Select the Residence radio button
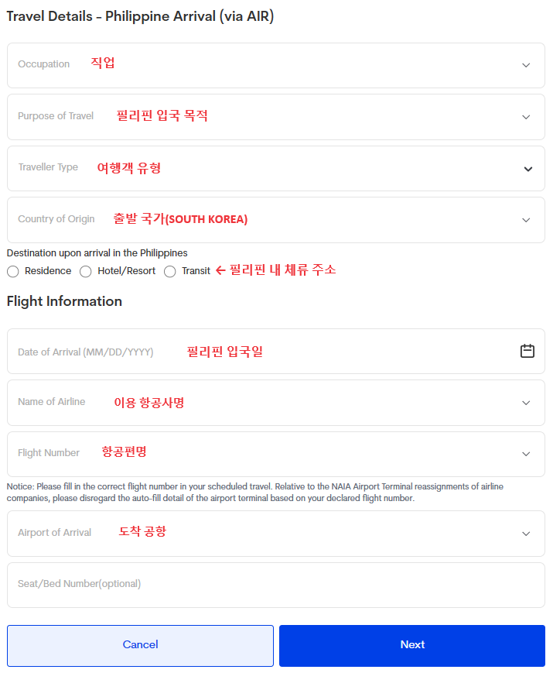This screenshot has width=553, height=673. [x=12, y=271]
